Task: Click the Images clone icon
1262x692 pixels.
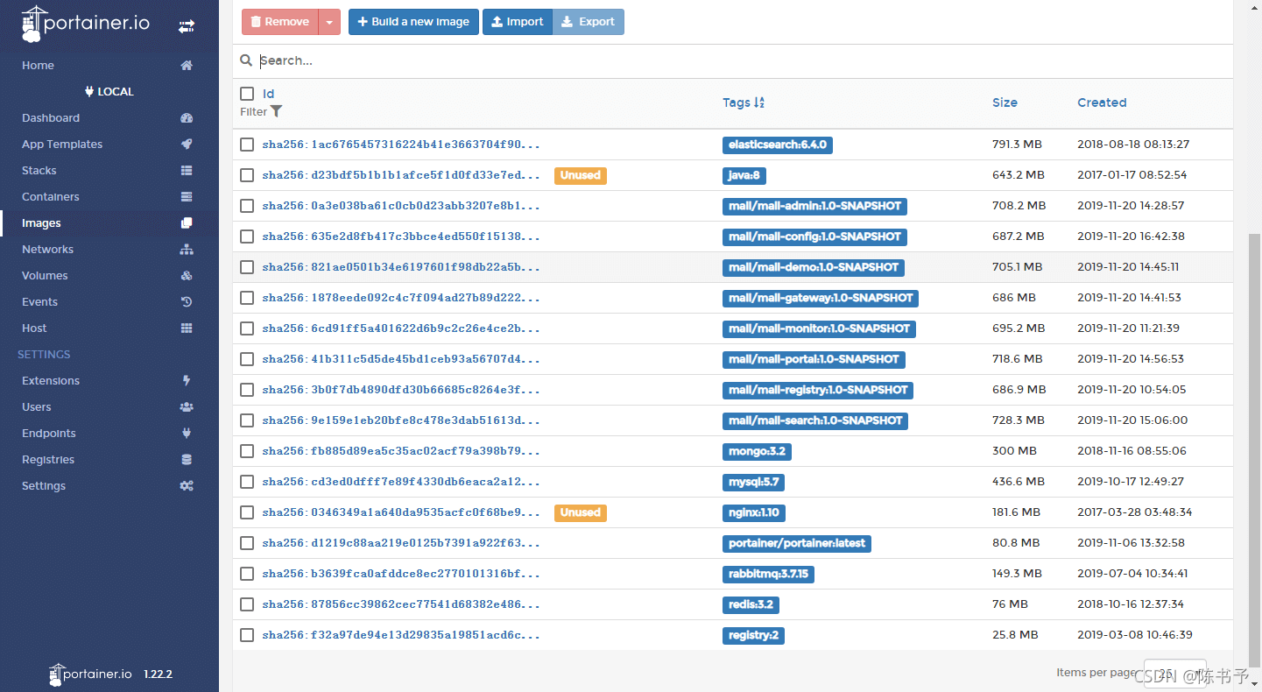Action: (x=187, y=223)
